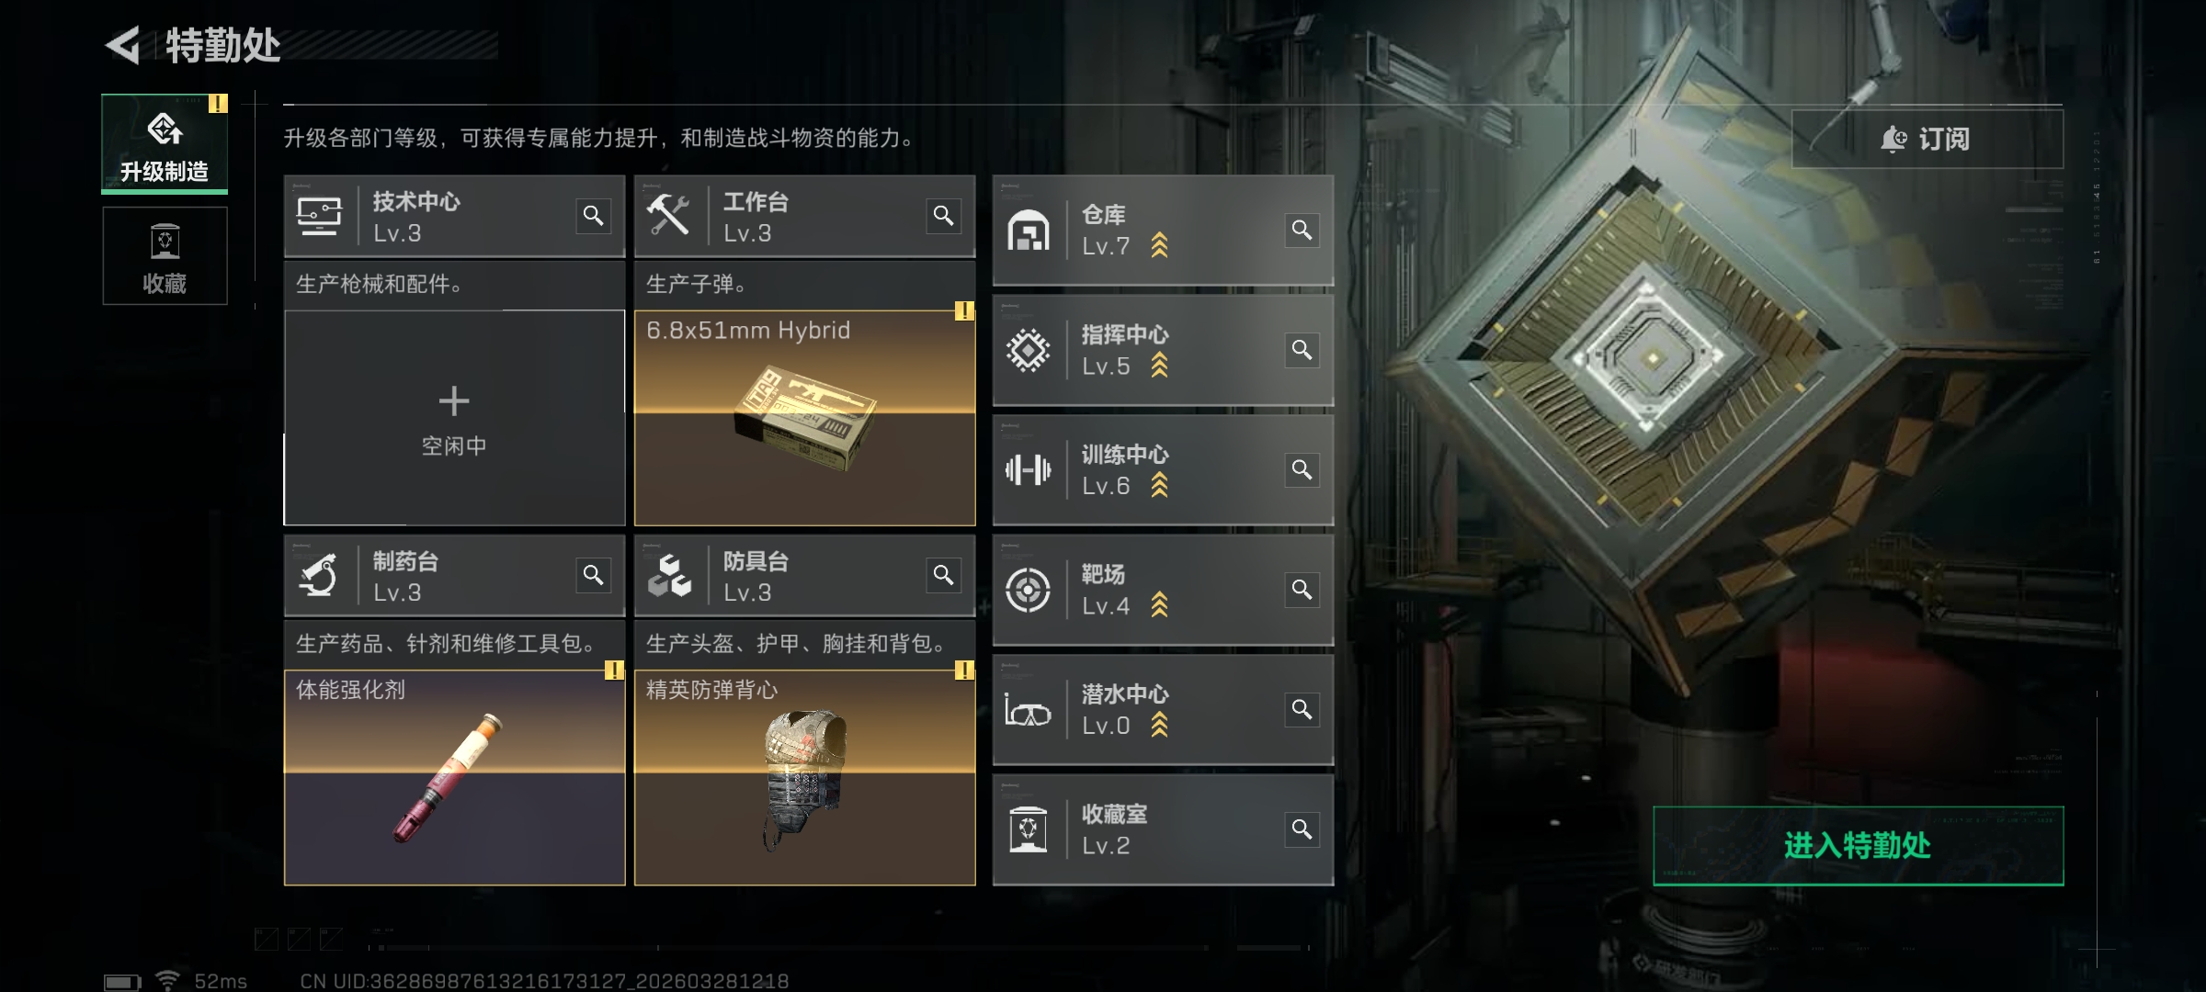Inspect details of 仓库 via magnifier
Screen dimensions: 2206x992
pos(1302,230)
